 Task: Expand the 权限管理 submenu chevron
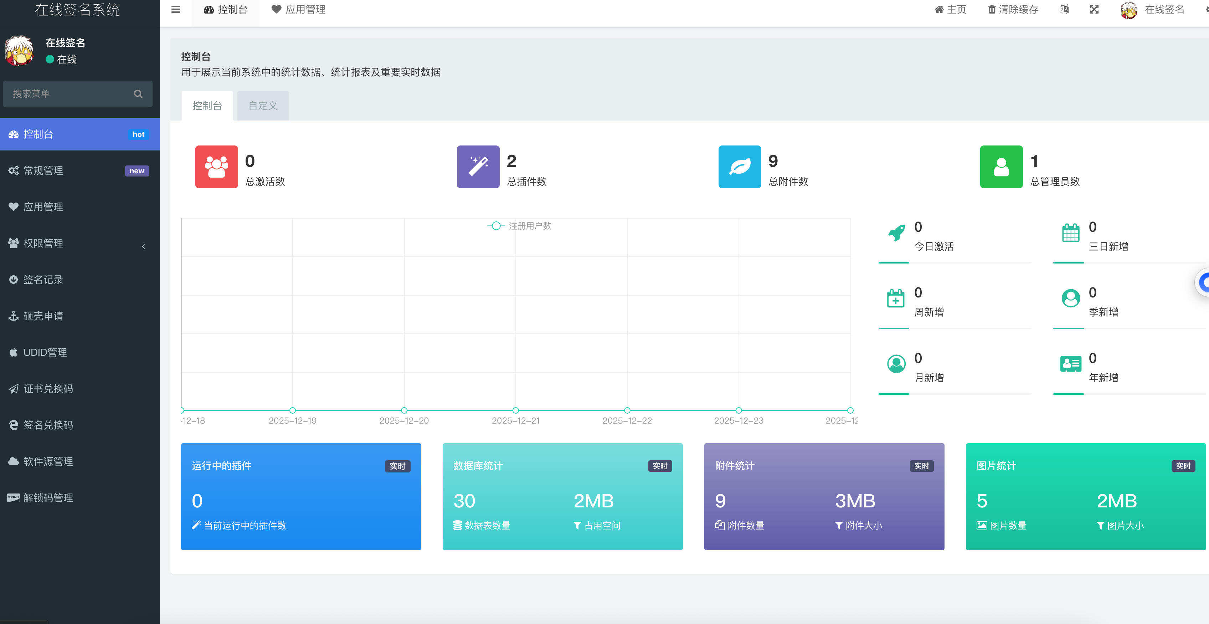(x=144, y=246)
